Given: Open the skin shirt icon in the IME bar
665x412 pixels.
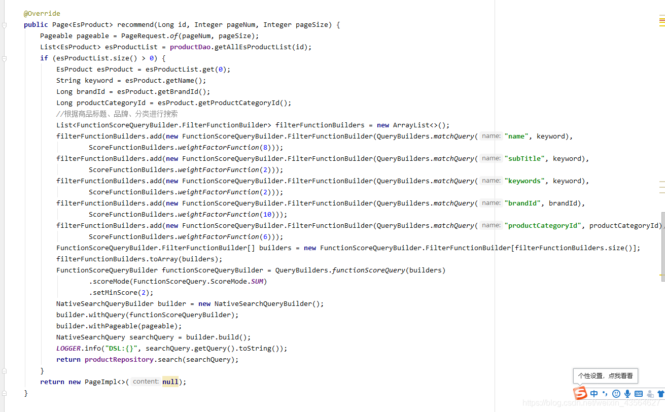Looking at the screenshot, I should click(x=660, y=394).
